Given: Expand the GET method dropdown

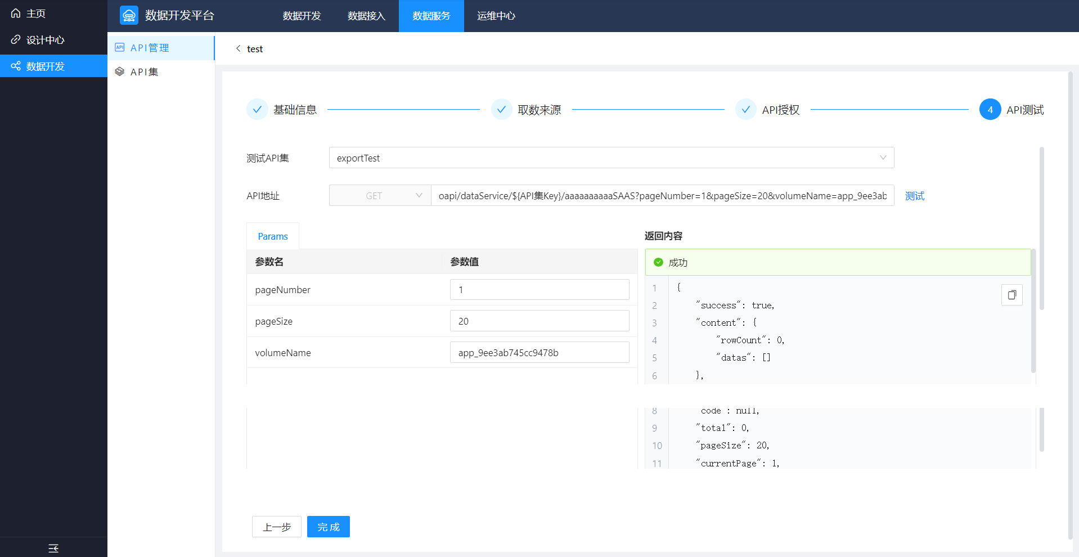Looking at the screenshot, I should tap(380, 196).
